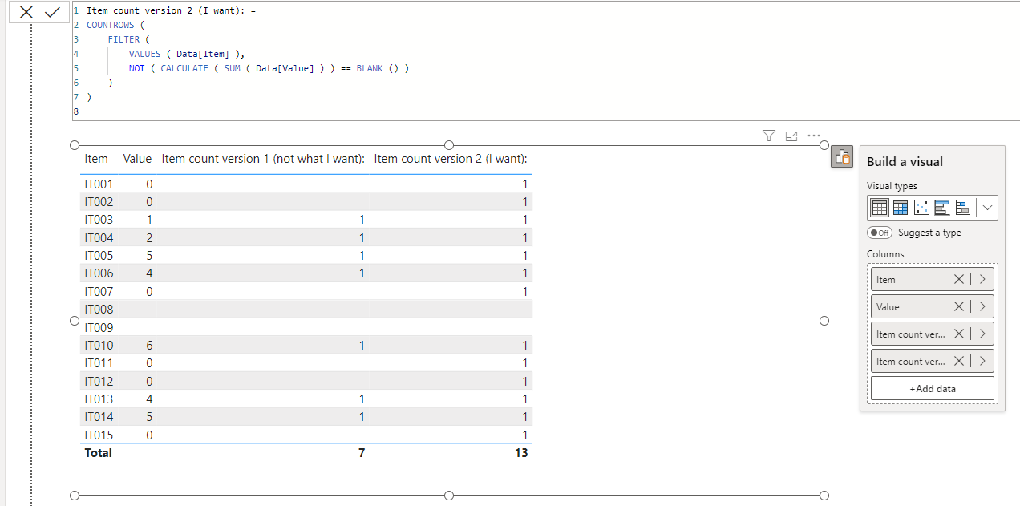Commit the DAX formula with the checkmark

pos(53,12)
